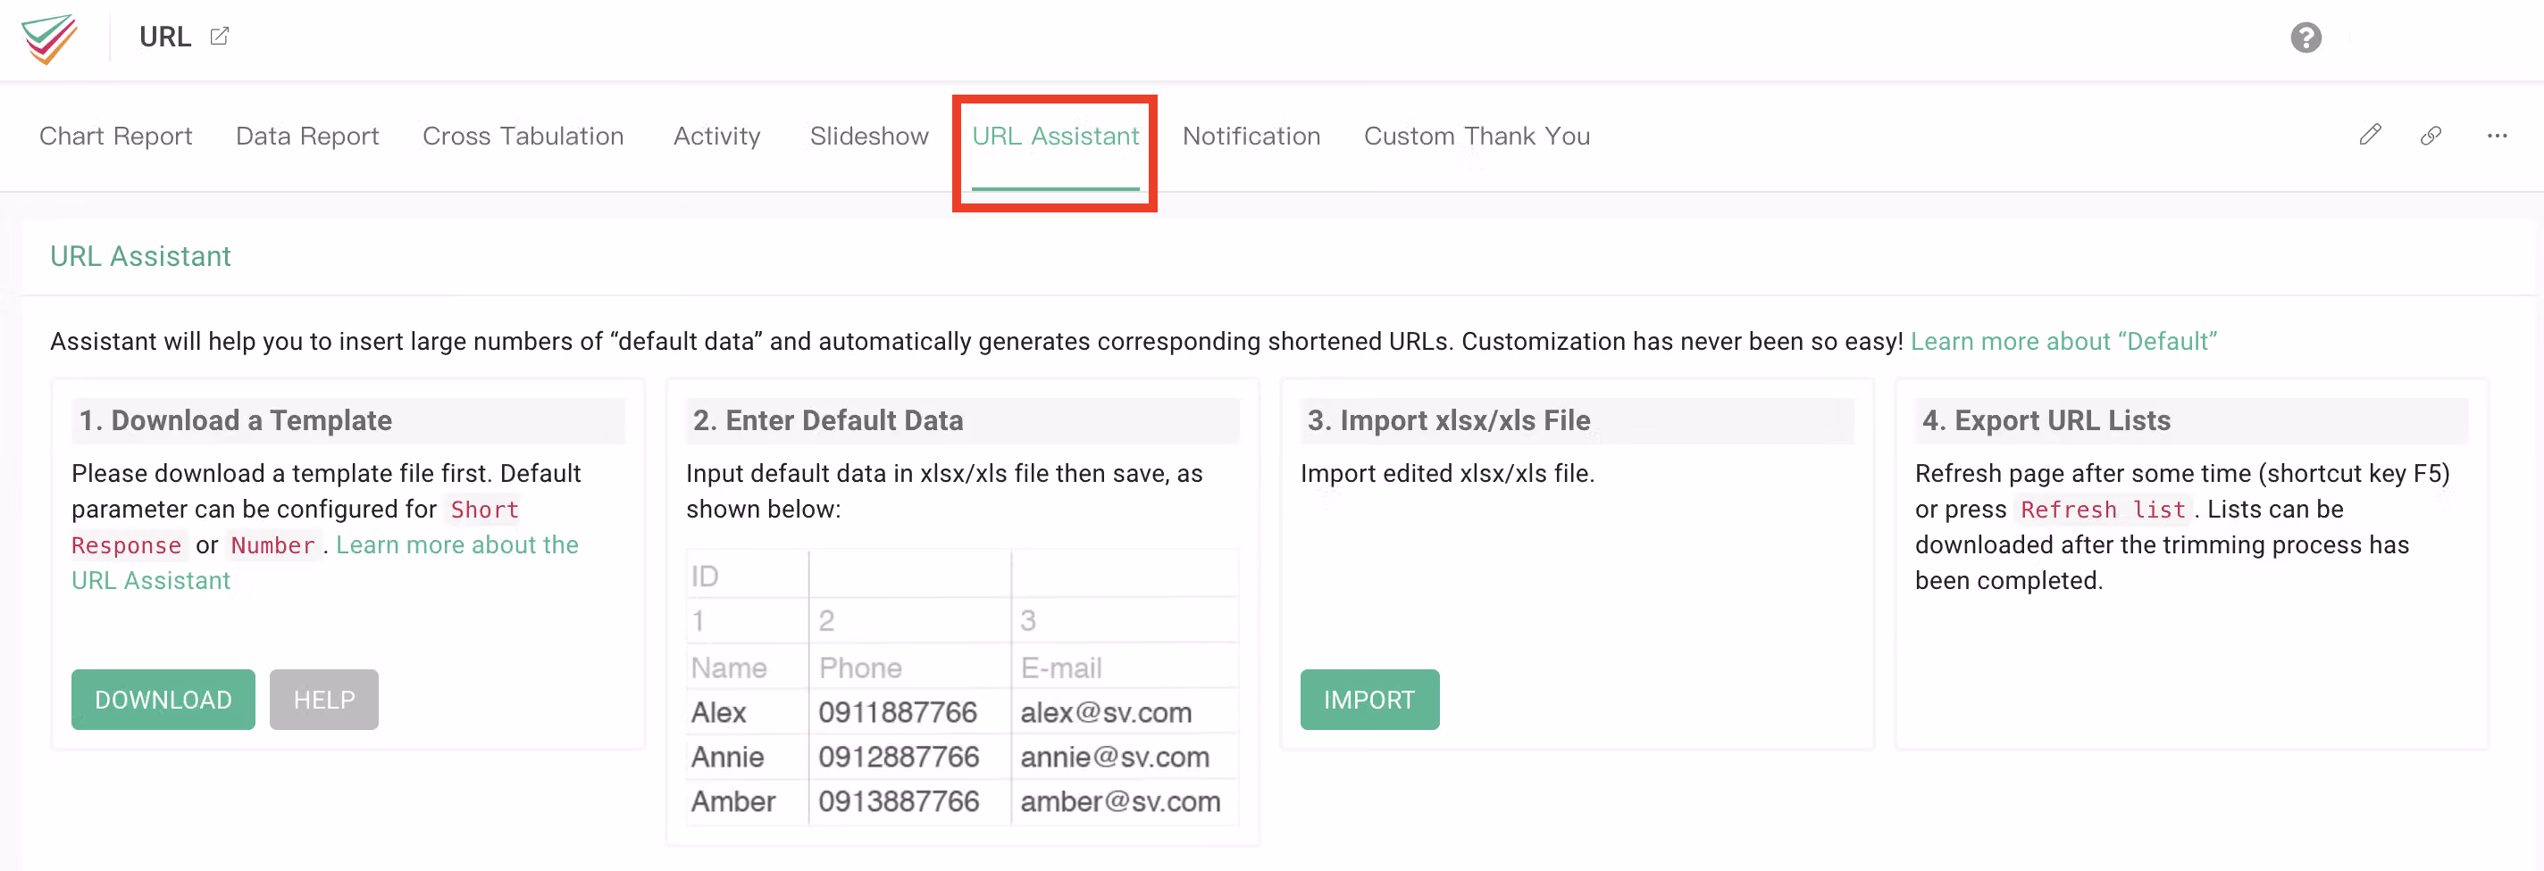The height and width of the screenshot is (871, 2544).
Task: Click the Name column header
Action: point(747,668)
